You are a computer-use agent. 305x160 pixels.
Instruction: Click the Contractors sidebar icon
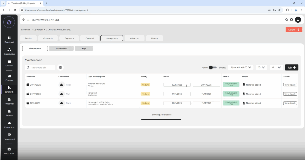coord(9,124)
